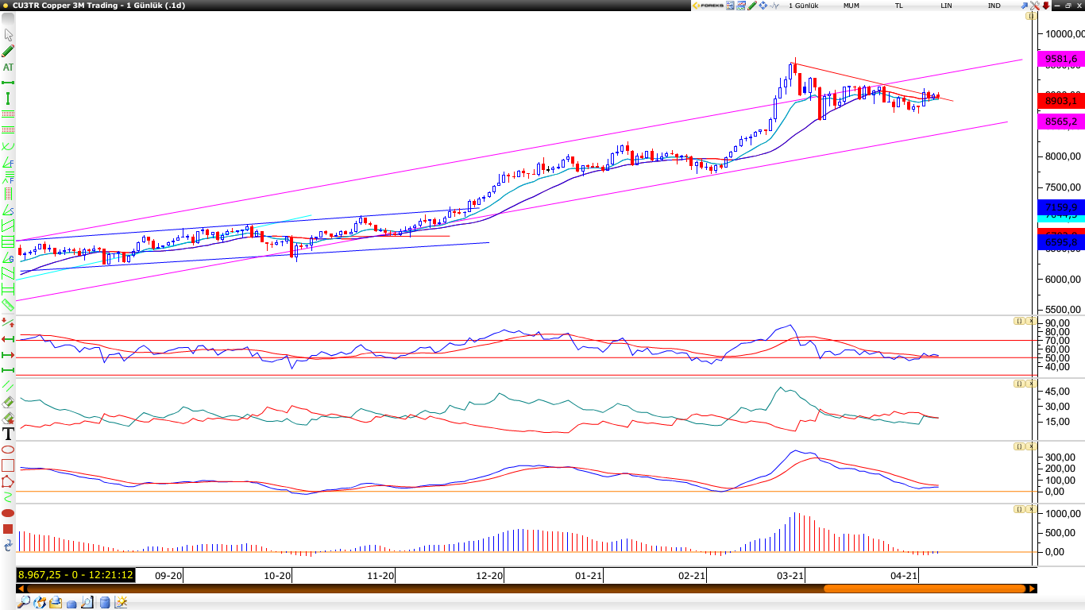Screen dimensions: 1085x610
Task: Click the red up-down arrows tool
Action: click(x=9, y=322)
